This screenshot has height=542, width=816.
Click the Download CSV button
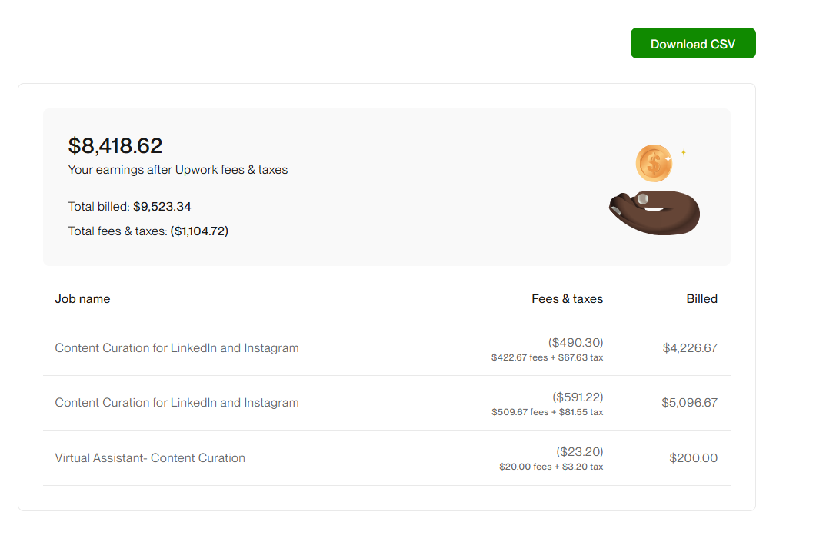[x=692, y=44]
